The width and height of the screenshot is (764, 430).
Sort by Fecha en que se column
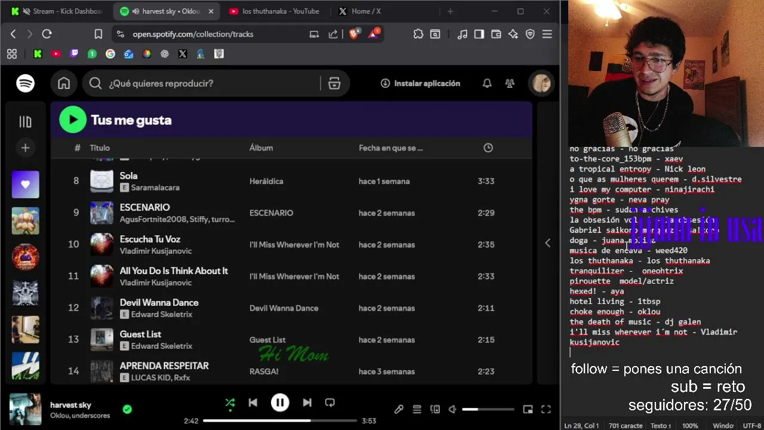tap(390, 148)
